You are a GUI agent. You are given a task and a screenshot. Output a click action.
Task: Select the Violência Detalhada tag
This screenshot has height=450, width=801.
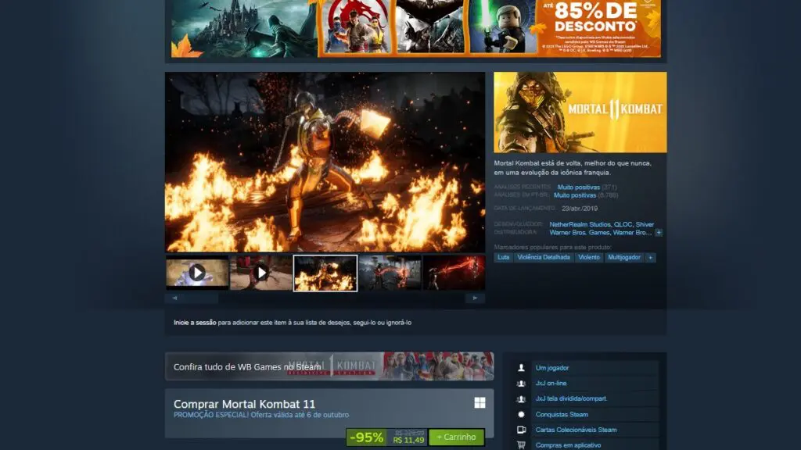coord(544,257)
